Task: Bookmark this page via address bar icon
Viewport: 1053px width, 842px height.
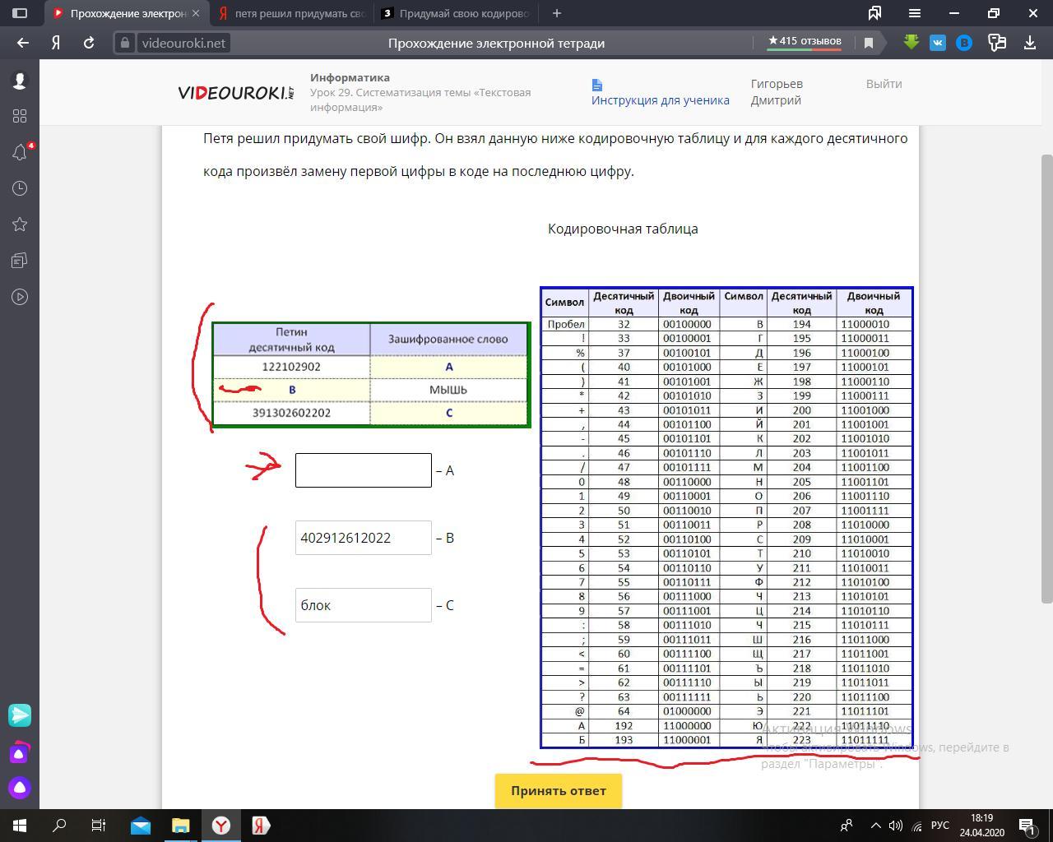Action: point(868,43)
